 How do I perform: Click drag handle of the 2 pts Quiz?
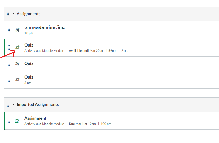(x=9, y=48)
